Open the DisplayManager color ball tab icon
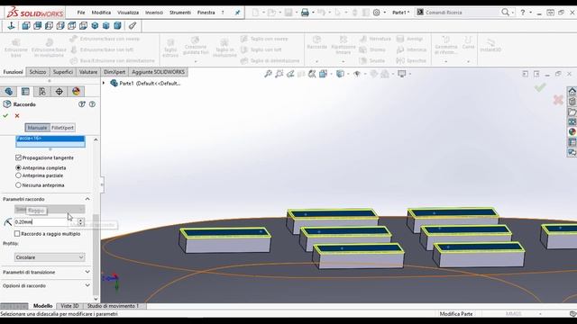 click(x=76, y=92)
